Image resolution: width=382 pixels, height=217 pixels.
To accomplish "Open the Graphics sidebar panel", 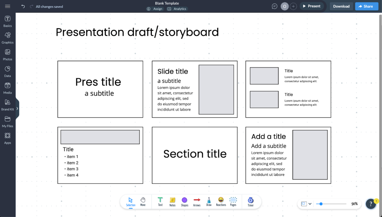I will pos(7,36).
